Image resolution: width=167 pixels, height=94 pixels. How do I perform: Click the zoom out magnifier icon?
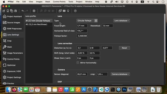click(x=45, y=11)
